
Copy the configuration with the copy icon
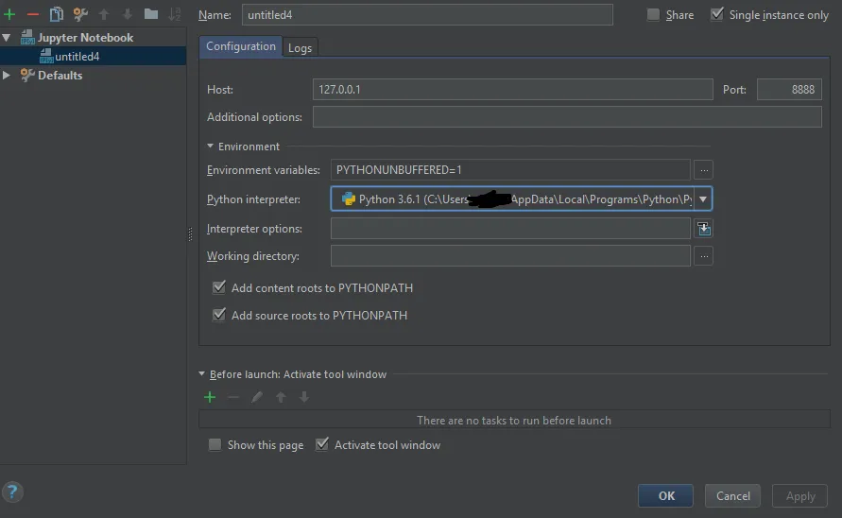[x=57, y=14]
